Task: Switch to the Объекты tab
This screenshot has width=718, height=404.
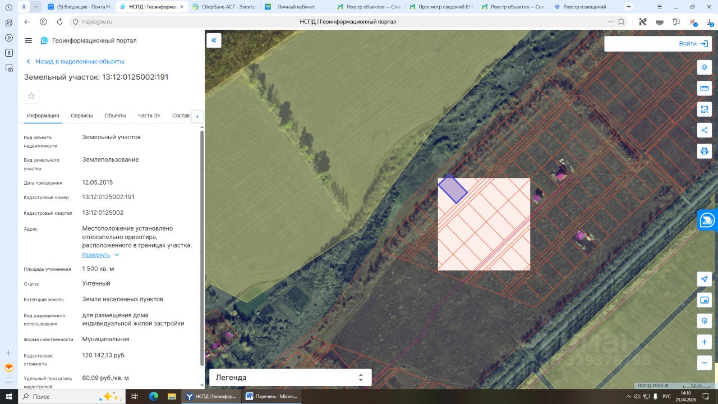Action: pyautogui.click(x=115, y=116)
